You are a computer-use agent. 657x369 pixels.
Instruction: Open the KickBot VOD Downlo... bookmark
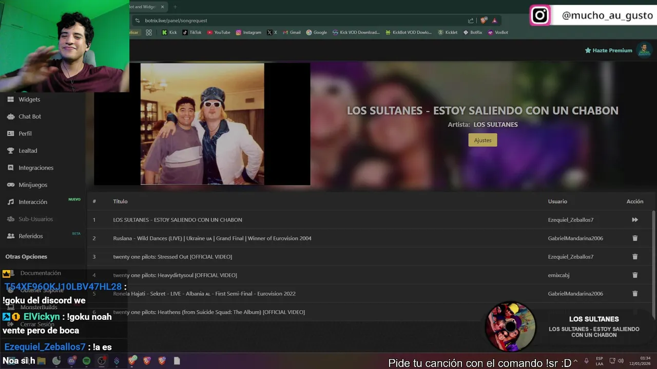[x=408, y=32]
